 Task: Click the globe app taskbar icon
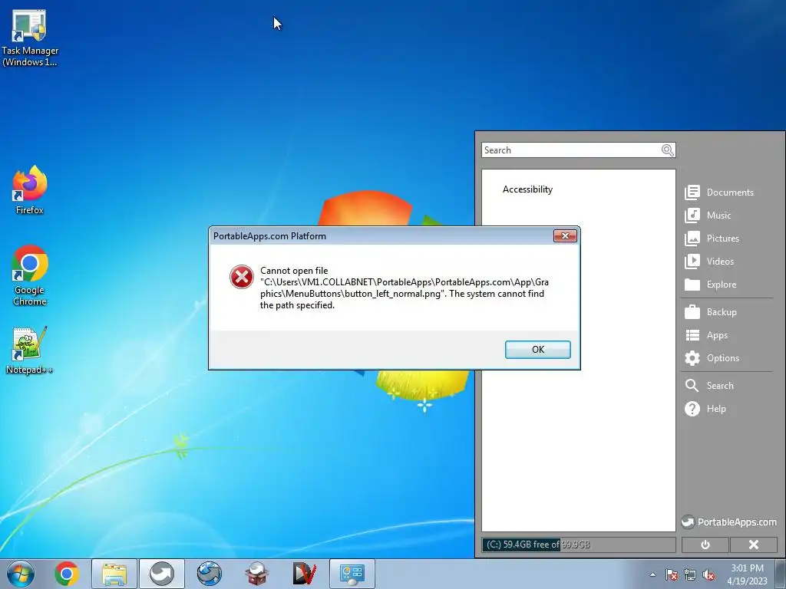pos(209,574)
